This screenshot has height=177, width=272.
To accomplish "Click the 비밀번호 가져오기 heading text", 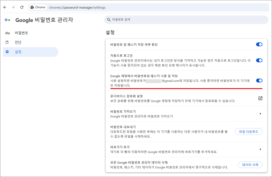I will 123,111.
